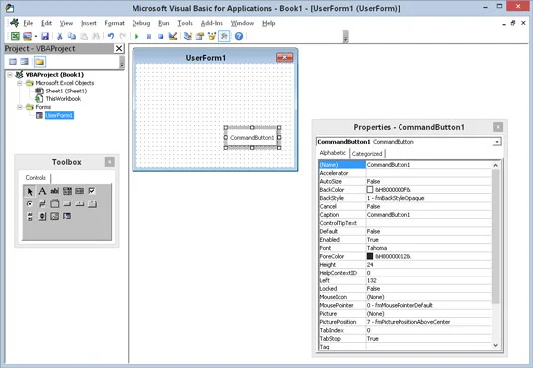
Task: Select ThisWorkbook in project tree
Action: coord(63,99)
